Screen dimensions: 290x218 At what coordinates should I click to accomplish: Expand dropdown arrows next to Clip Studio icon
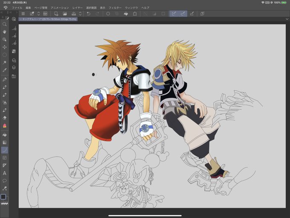[x=39, y=14]
